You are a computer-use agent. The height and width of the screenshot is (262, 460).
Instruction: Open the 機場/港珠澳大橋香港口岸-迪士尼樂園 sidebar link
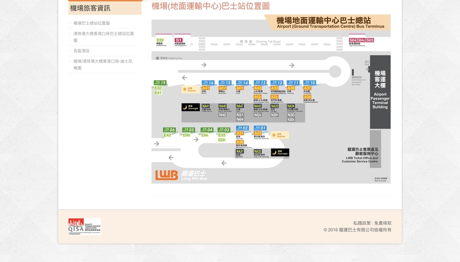103,65
